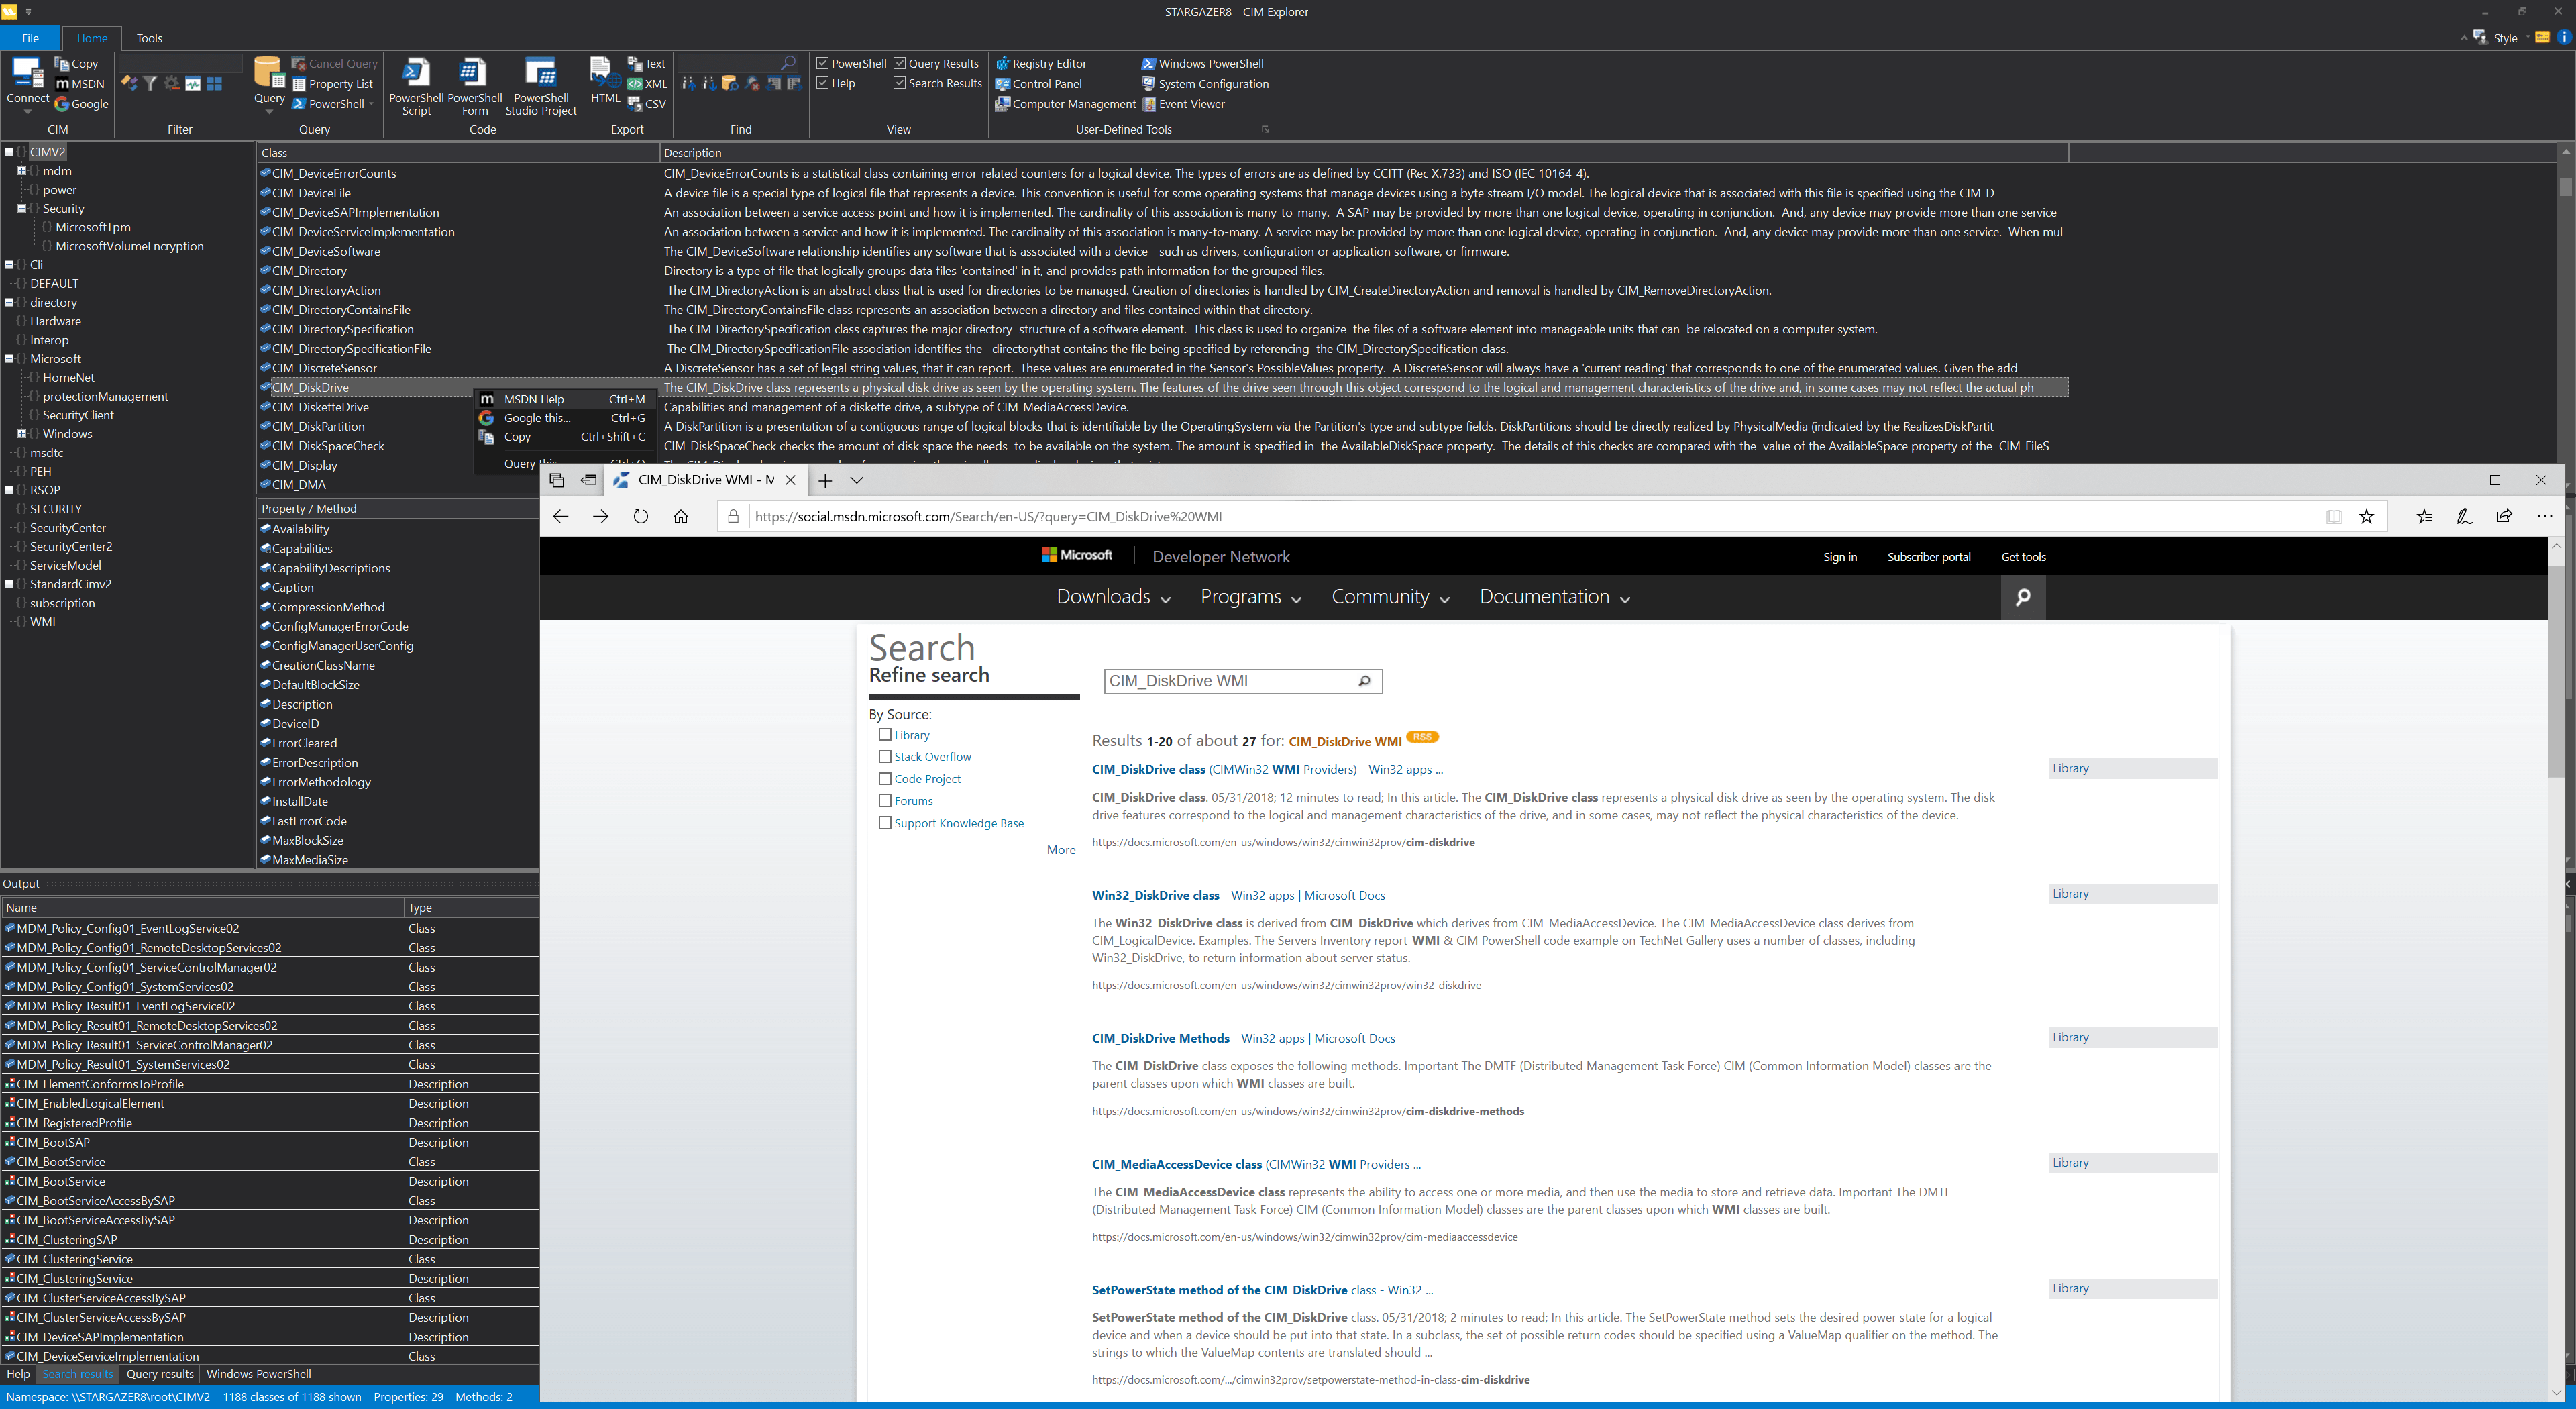This screenshot has width=2576, height=1409.
Task: Click the Sign in link
Action: pyautogui.click(x=1840, y=557)
